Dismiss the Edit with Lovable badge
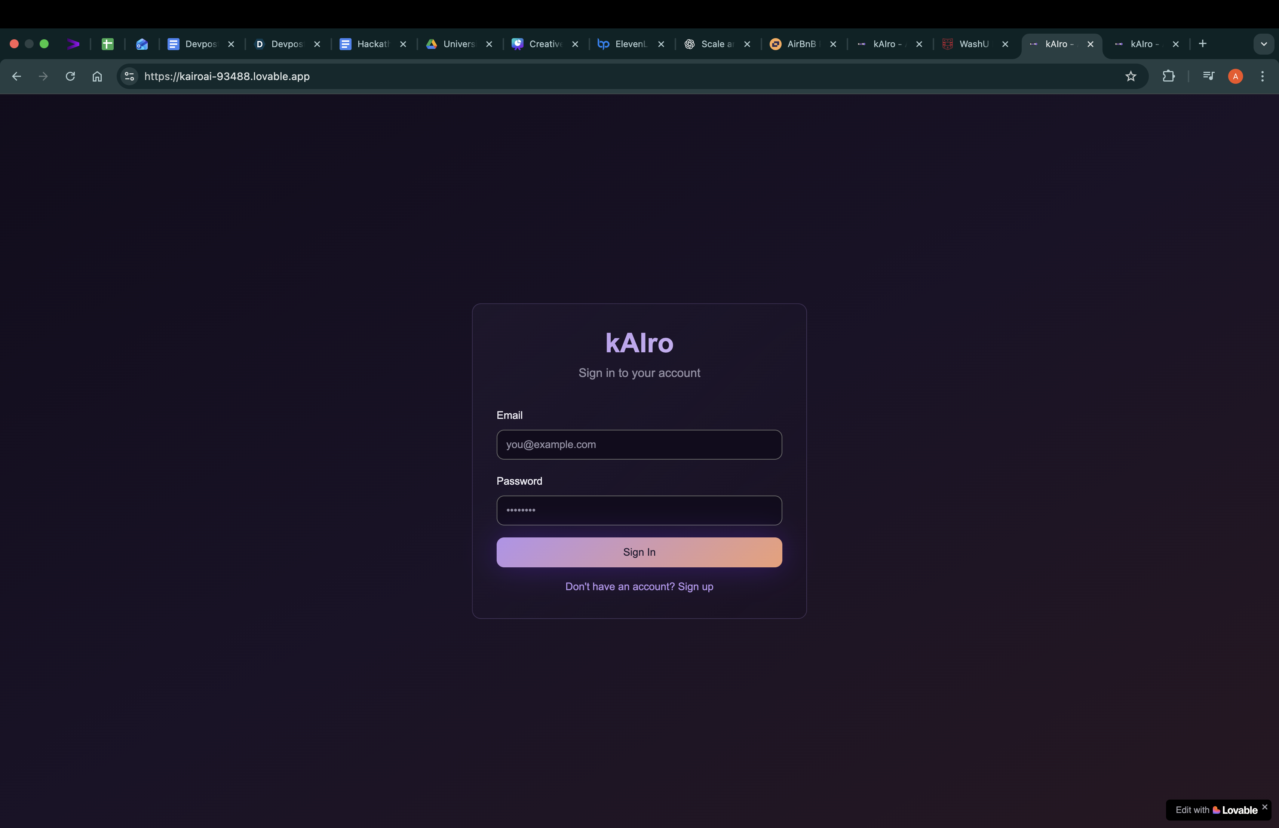The image size is (1279, 828). coord(1264,807)
